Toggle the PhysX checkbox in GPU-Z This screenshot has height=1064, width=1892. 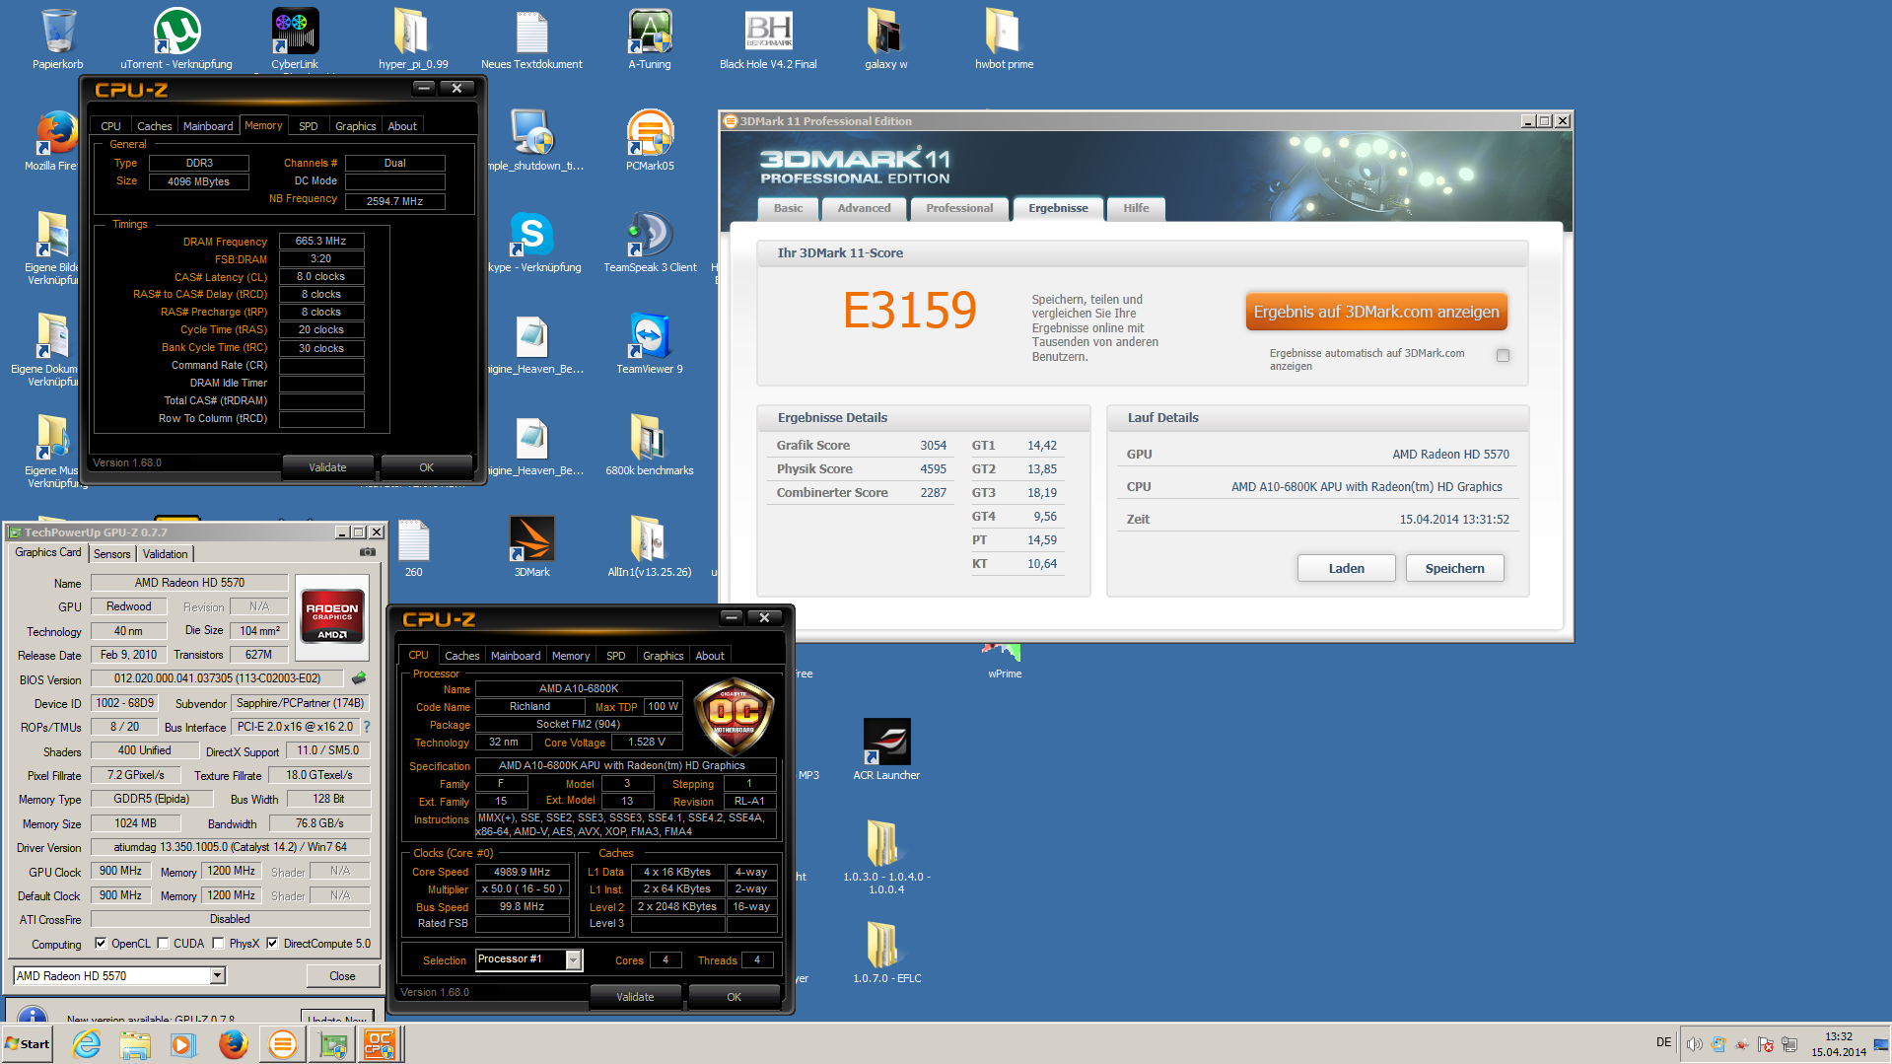point(218,943)
